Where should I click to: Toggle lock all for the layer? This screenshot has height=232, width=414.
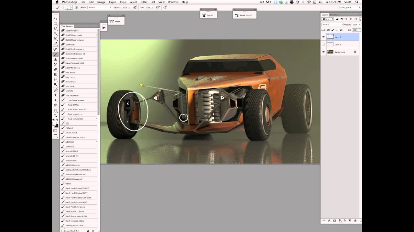(341, 30)
